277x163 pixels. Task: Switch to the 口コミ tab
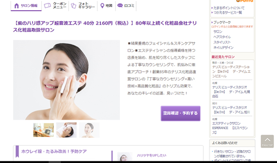tap(126, 6)
